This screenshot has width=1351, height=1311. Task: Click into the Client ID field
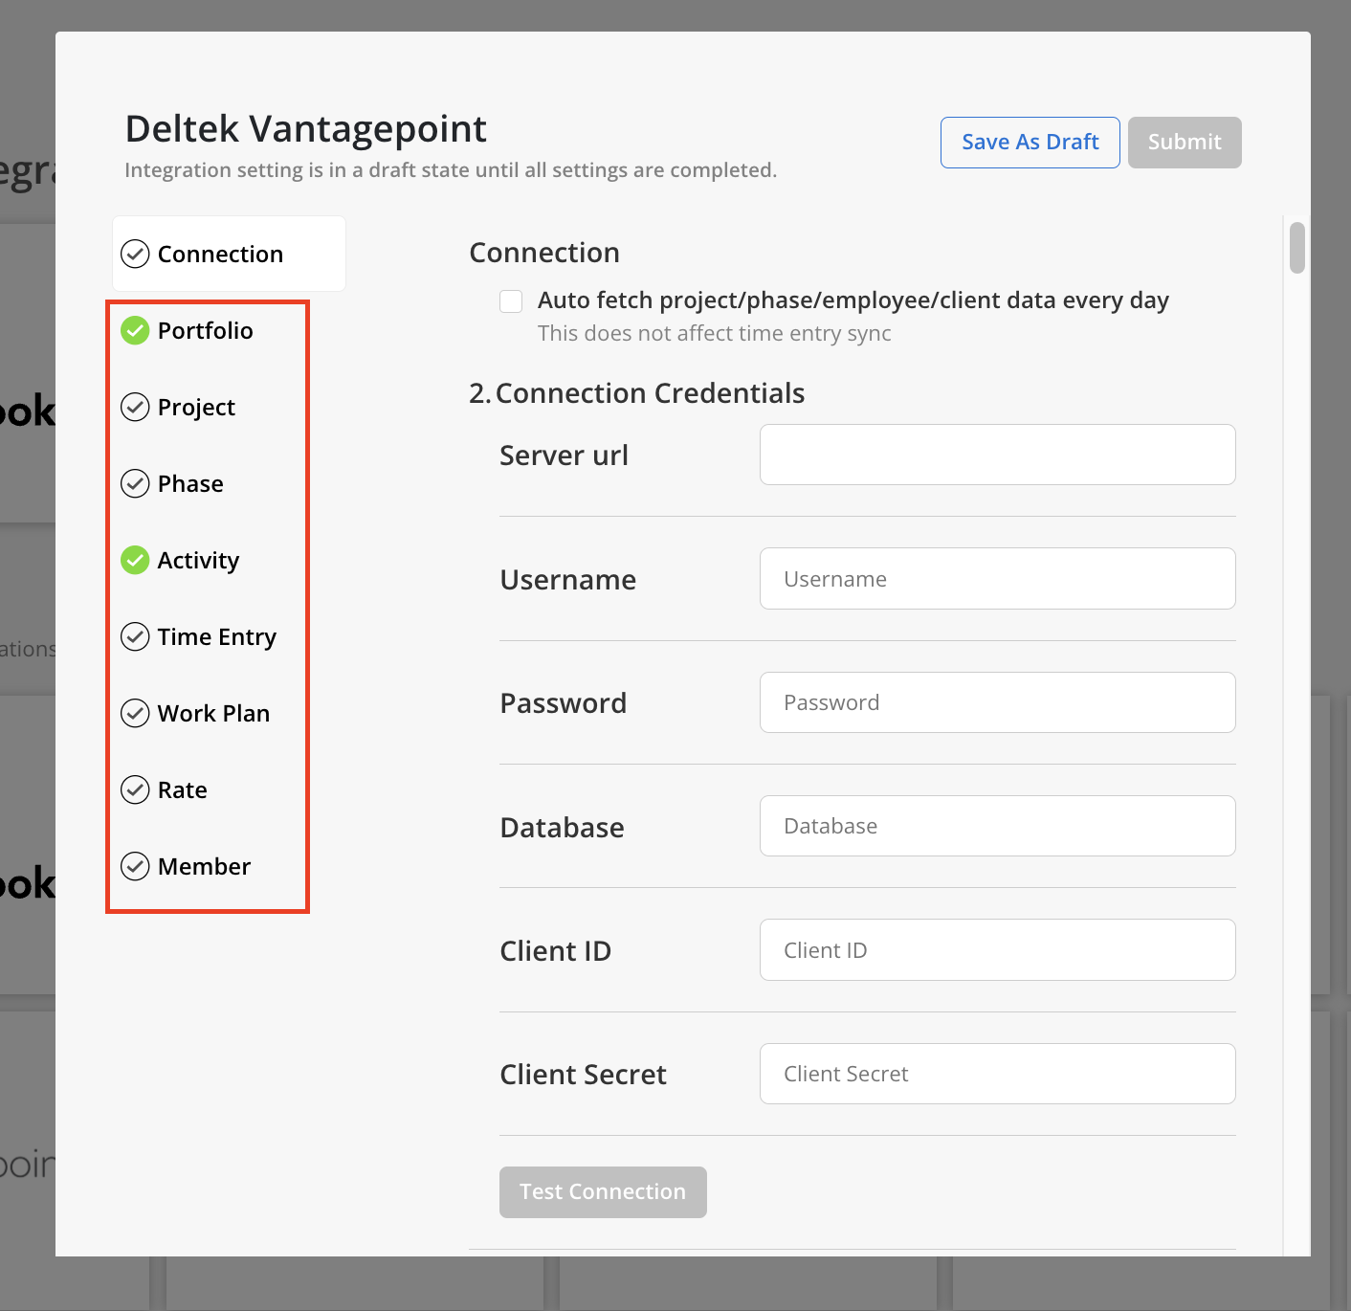point(998,950)
